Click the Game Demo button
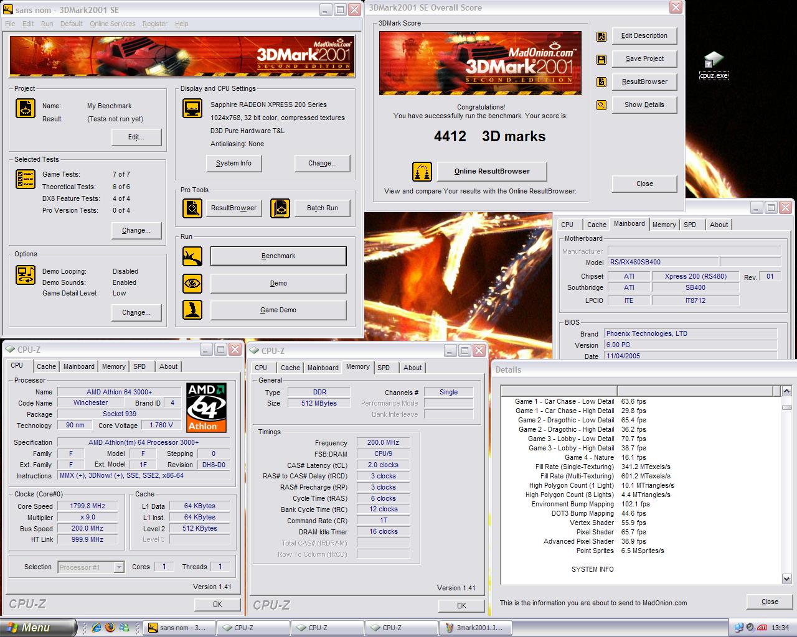The image size is (797, 637). click(x=278, y=310)
